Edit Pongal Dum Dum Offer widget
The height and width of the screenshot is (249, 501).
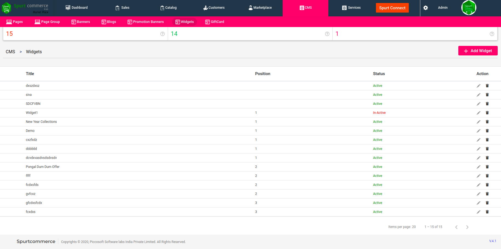(478, 167)
